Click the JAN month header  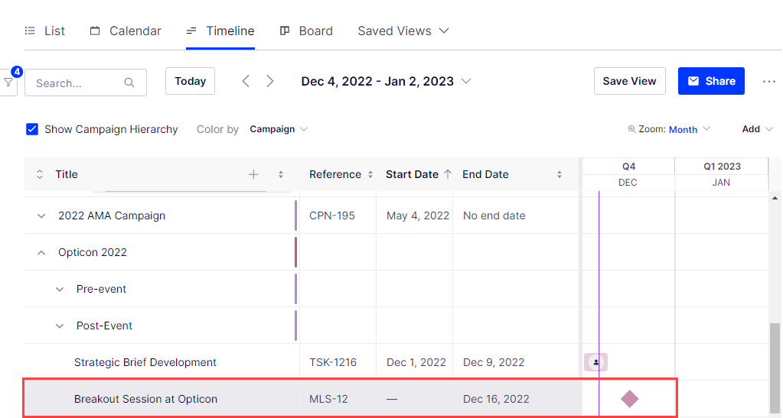click(x=721, y=183)
